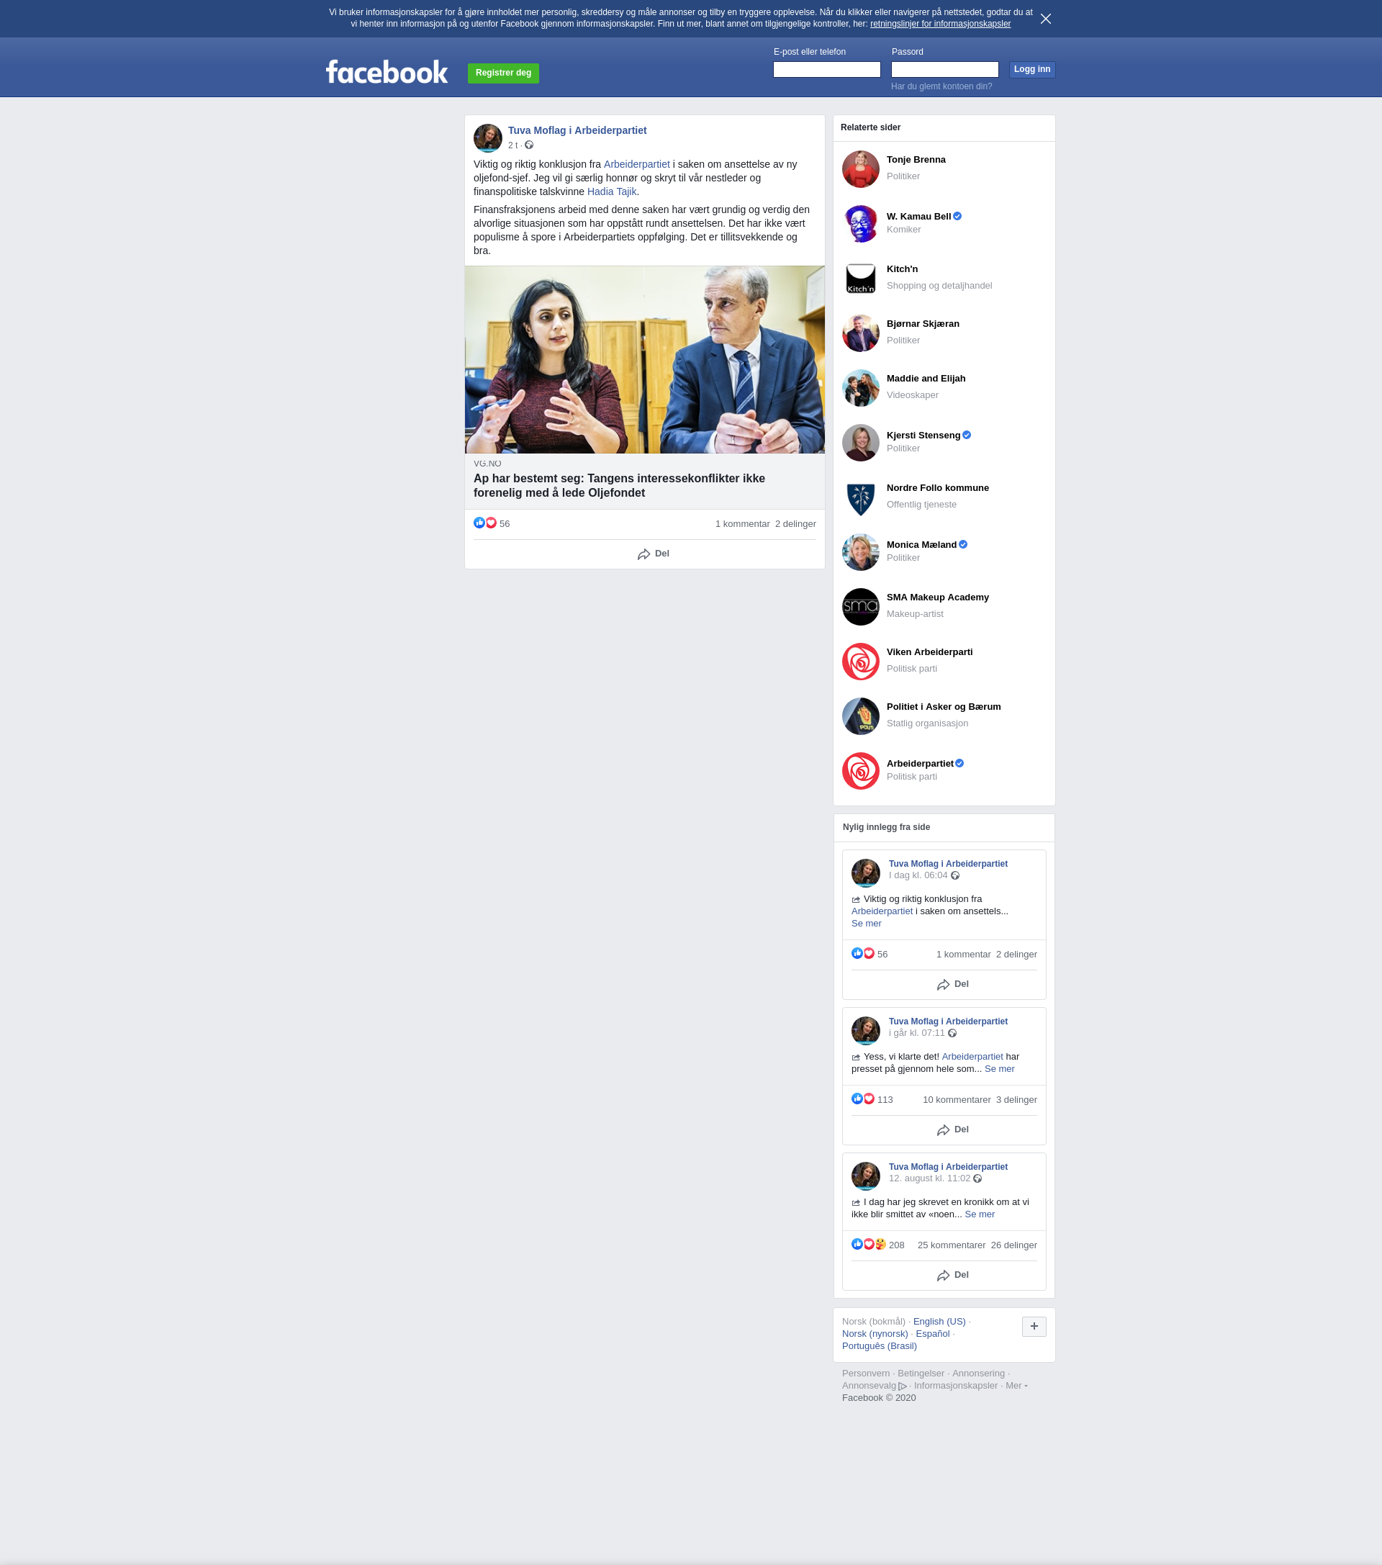Open 25 kommentarer on sidebar post

click(951, 1245)
